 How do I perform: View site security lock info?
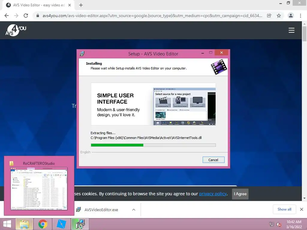point(38,16)
